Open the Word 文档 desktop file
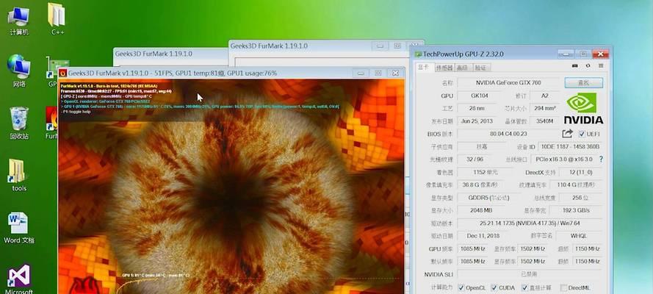 pyautogui.click(x=19, y=227)
